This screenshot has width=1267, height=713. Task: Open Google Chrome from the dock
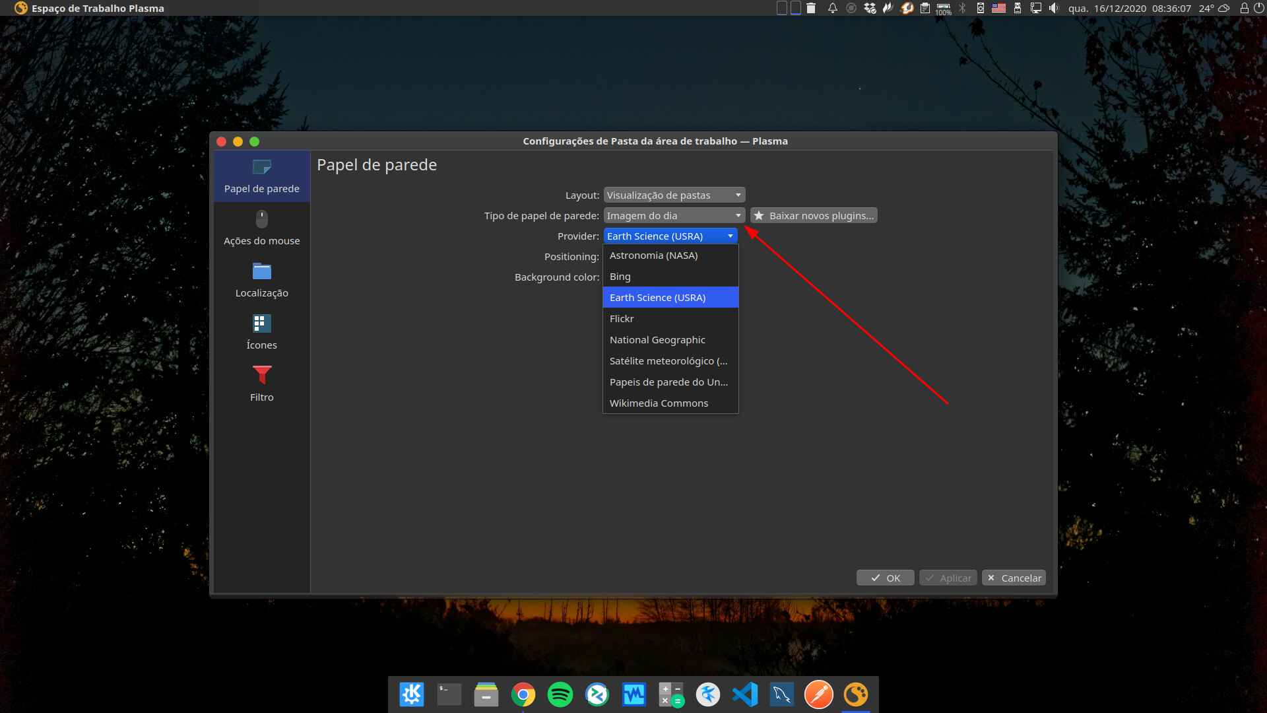(x=523, y=695)
